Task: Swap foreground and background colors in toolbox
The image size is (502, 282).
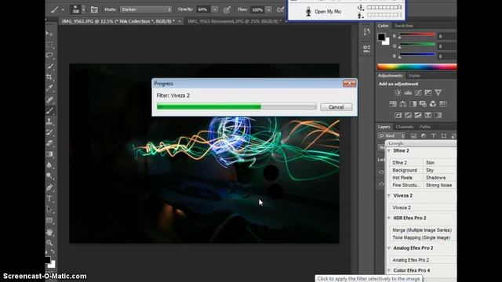Action: pyautogui.click(x=53, y=252)
